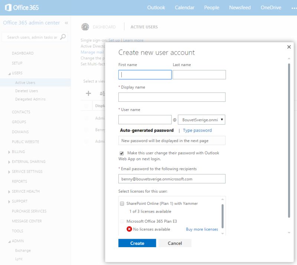297x265 pixels.
Task: Click the search magnifier in admin search box
Action: coord(63,37)
